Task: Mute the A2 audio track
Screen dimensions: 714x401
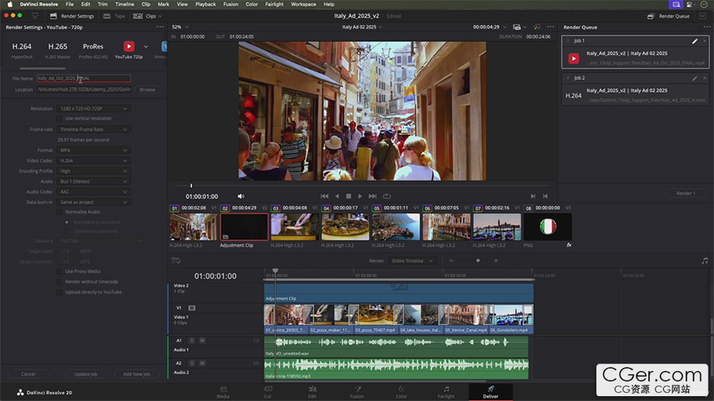Action: 201,363
